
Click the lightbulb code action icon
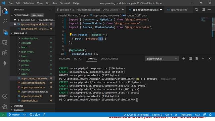pyautogui.click(x=71, y=34)
